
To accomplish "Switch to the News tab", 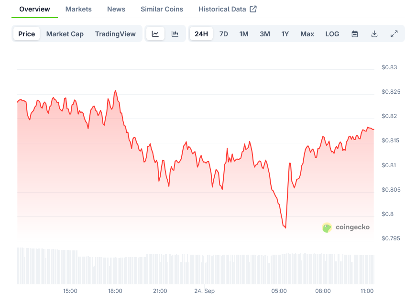I will coord(116,9).
